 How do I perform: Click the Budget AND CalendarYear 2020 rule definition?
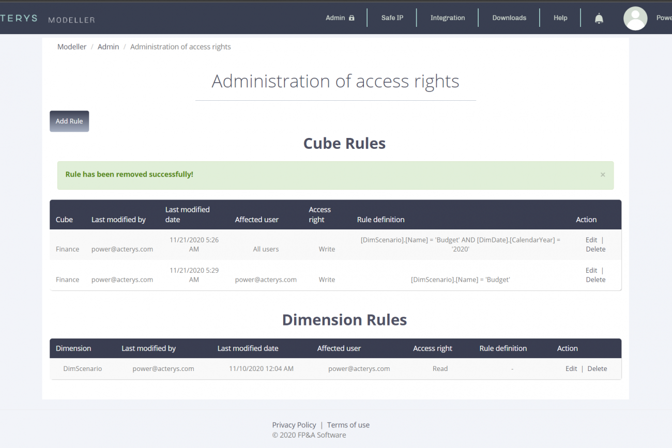[460, 244]
